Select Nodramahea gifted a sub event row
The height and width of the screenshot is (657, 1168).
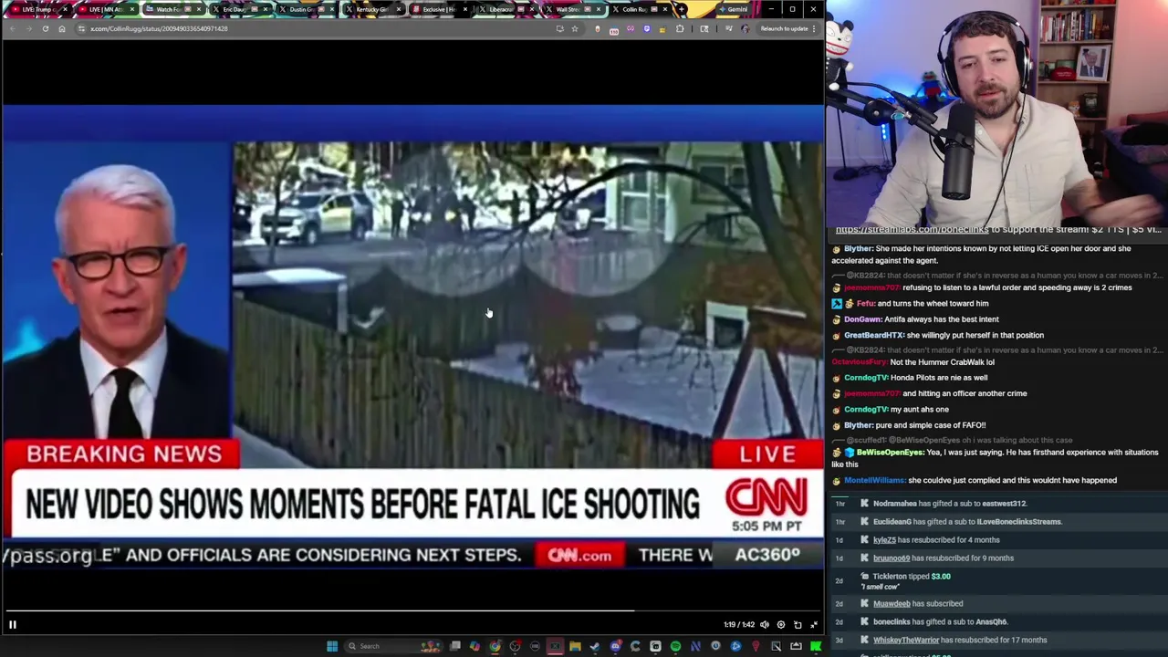(x=996, y=504)
